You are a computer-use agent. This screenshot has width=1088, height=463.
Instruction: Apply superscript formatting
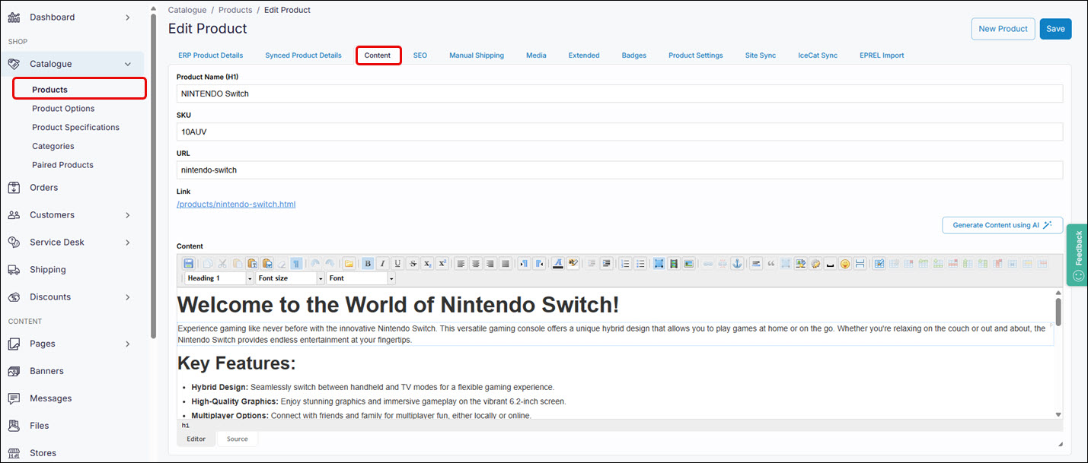click(x=442, y=264)
